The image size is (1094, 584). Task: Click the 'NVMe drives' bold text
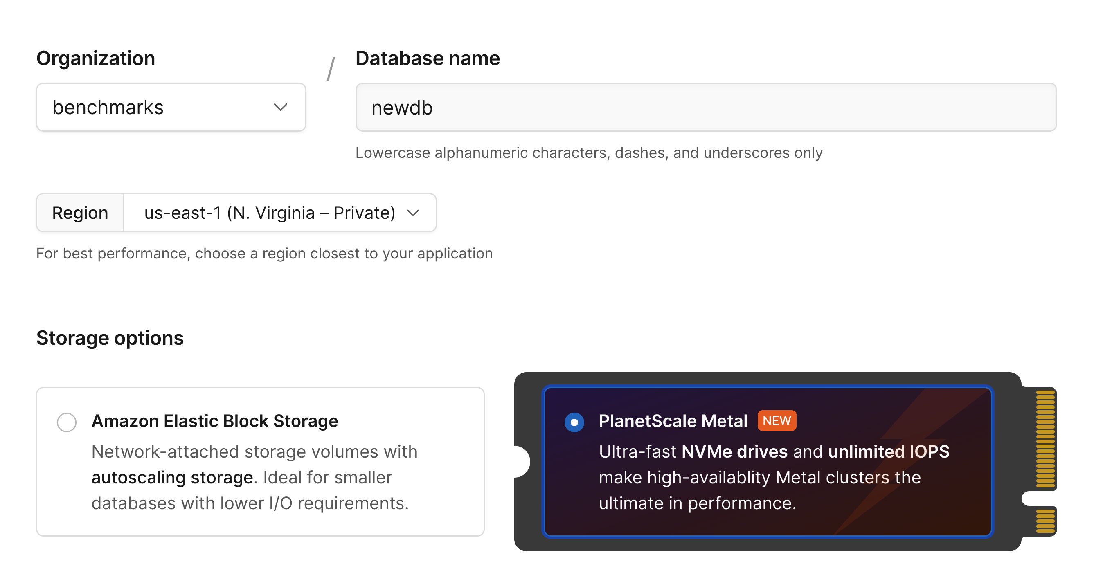[x=734, y=451]
